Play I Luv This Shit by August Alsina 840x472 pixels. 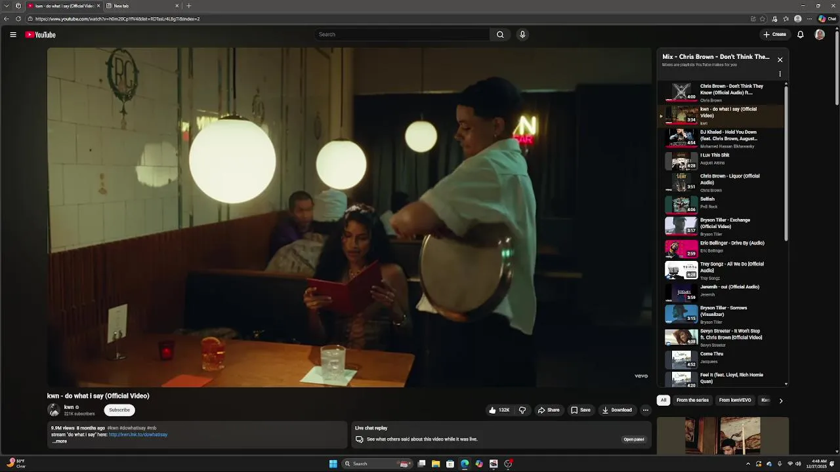722,160
